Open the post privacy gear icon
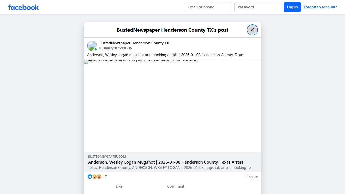345x194 pixels. 130,48
